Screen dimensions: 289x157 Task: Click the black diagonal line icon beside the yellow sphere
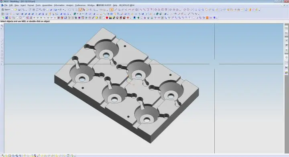click(93, 18)
